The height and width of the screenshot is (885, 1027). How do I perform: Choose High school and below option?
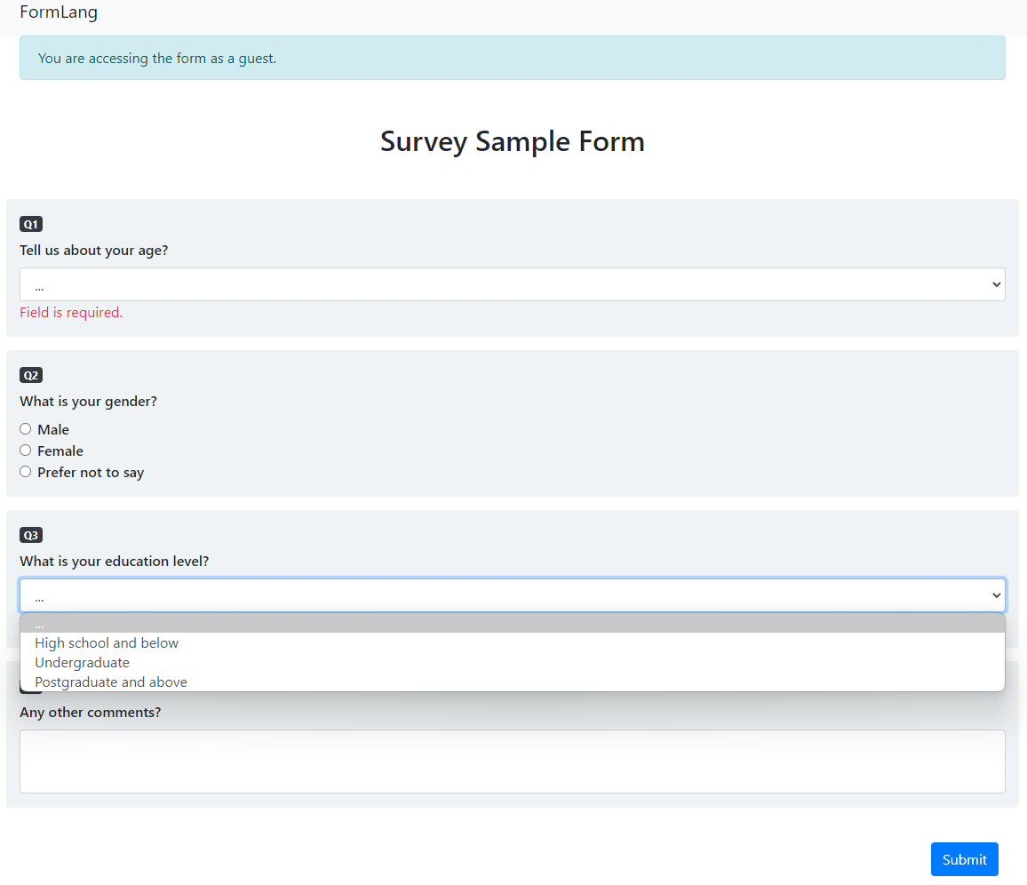(x=107, y=643)
